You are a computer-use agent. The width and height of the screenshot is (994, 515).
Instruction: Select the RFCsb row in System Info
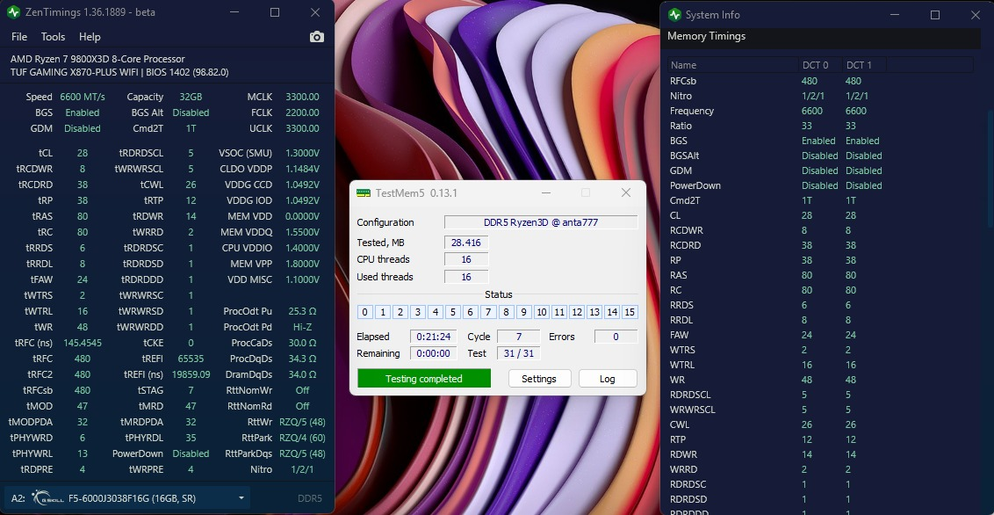[x=820, y=81]
